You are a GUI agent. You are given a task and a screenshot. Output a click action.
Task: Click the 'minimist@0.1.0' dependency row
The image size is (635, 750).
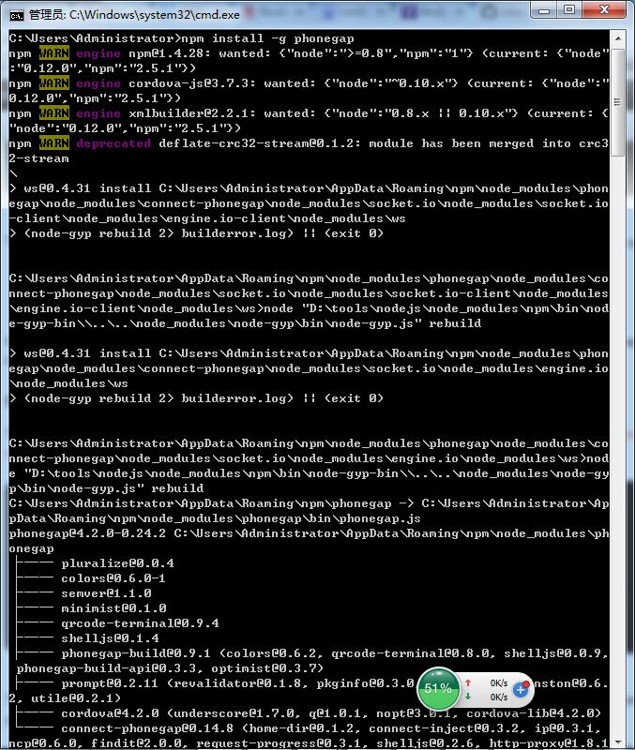113,608
